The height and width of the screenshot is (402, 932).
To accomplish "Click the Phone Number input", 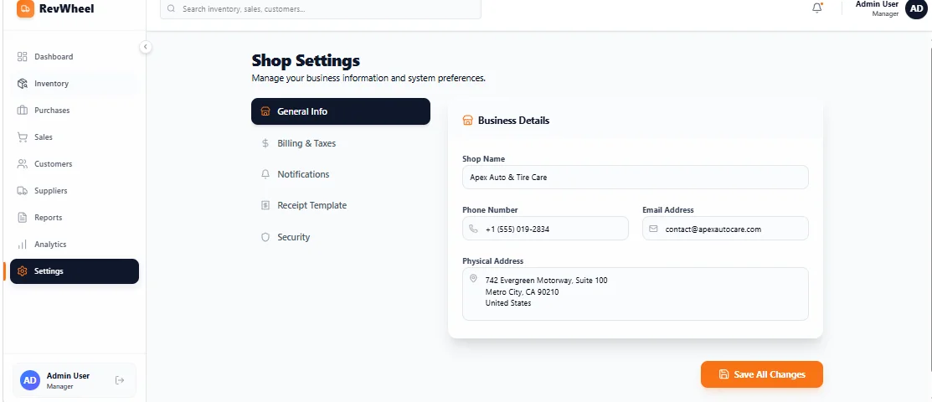I will 545,229.
